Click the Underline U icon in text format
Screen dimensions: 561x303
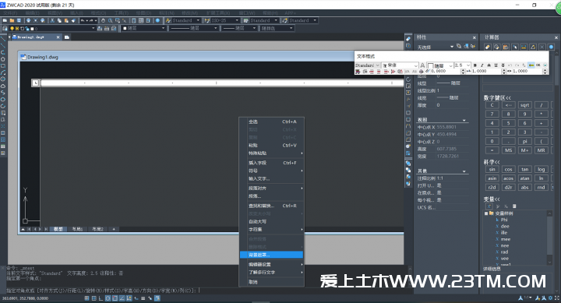tap(496, 65)
